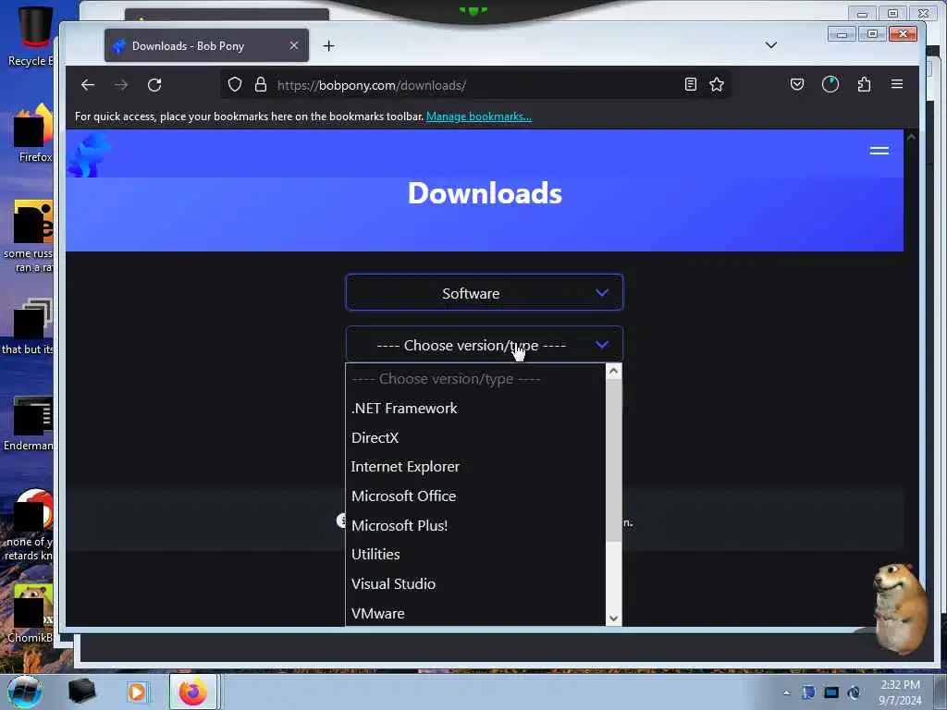
Task: Click the action center flag tray icon
Action: point(808,692)
